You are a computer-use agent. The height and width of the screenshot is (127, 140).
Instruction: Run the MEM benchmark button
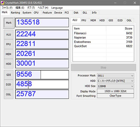[9, 54]
